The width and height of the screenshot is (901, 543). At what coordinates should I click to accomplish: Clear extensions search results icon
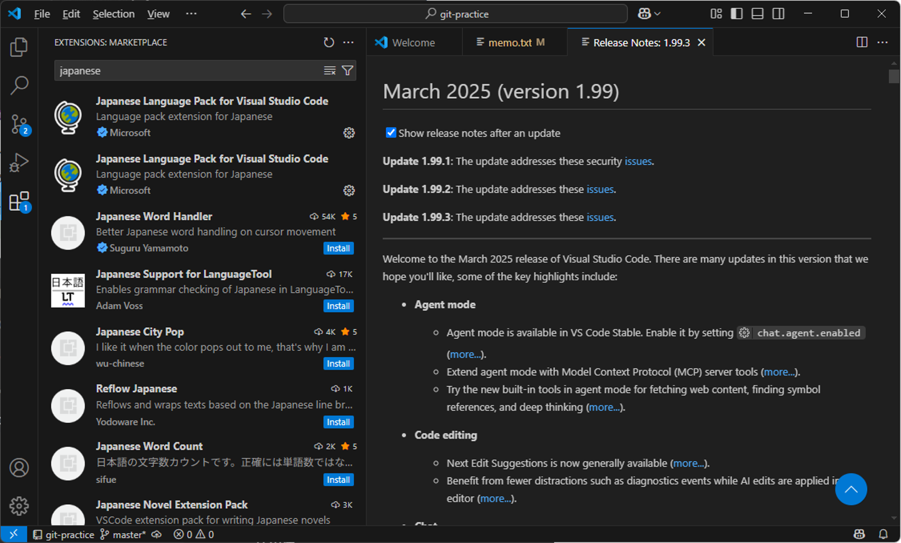click(x=330, y=71)
